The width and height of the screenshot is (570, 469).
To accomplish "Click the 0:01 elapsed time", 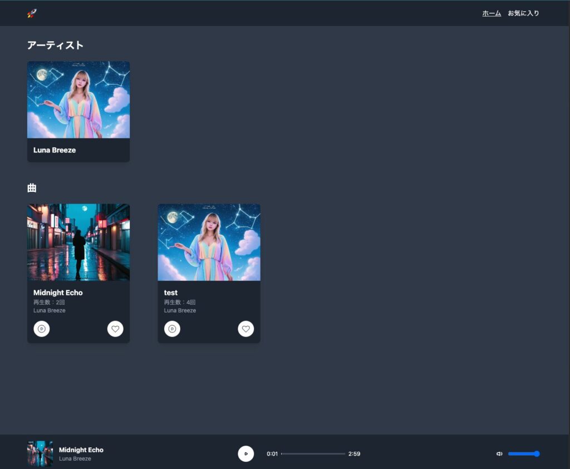I will pos(272,454).
